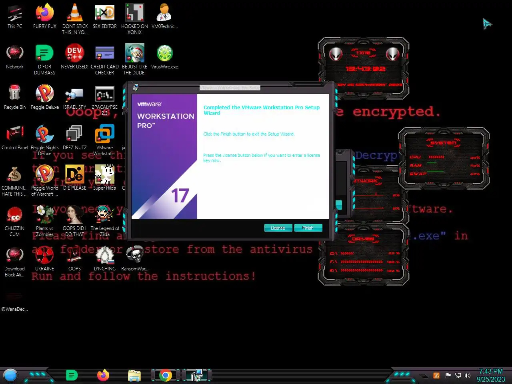Select the Super Hilda desktop shortcut

105,178
